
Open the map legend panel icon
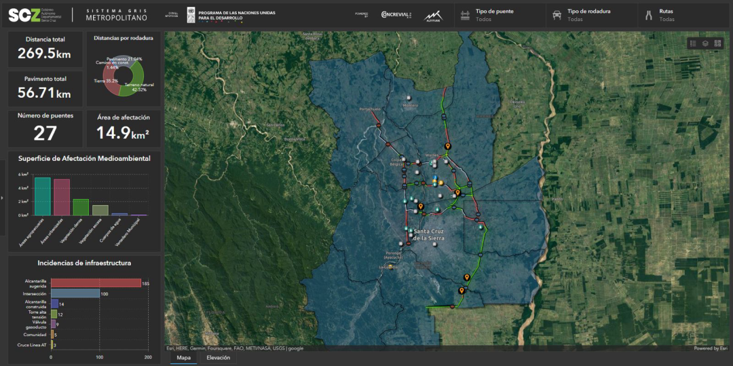[x=693, y=43]
